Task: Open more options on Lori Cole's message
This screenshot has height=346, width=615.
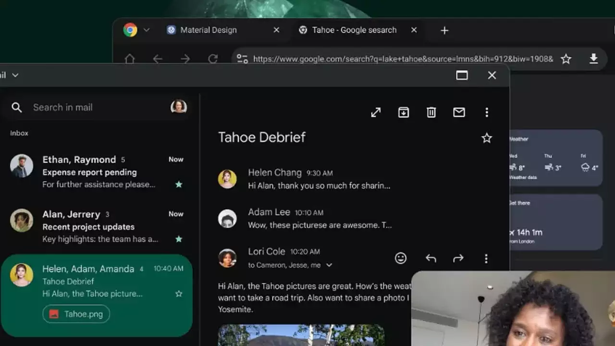Action: 486,259
